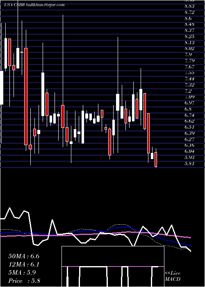Select the 5.93 price axis label

(x=189, y=157)
